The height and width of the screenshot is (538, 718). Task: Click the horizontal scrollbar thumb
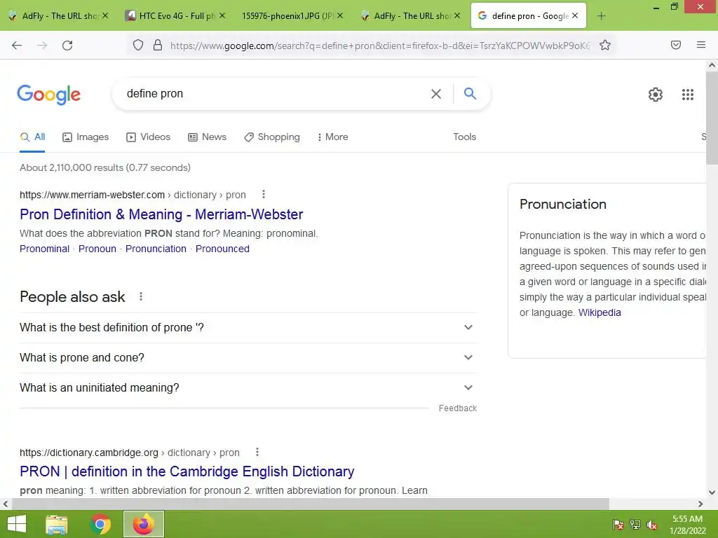pos(311,504)
